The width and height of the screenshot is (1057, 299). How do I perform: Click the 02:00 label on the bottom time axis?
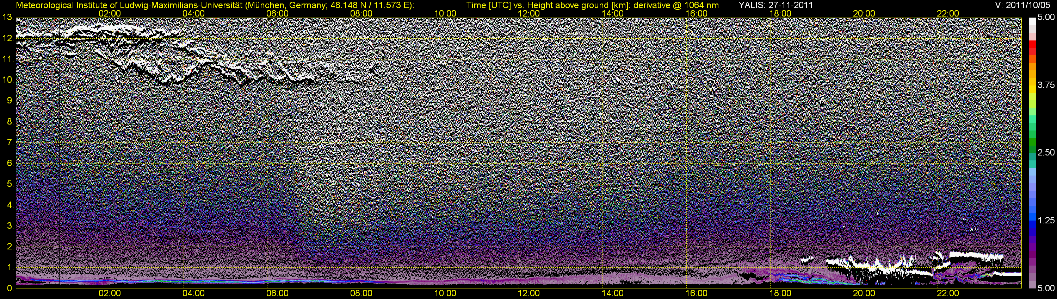[x=110, y=293]
